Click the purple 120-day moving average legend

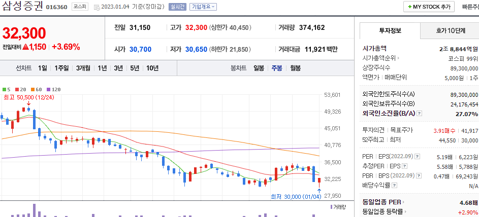(x=53, y=90)
